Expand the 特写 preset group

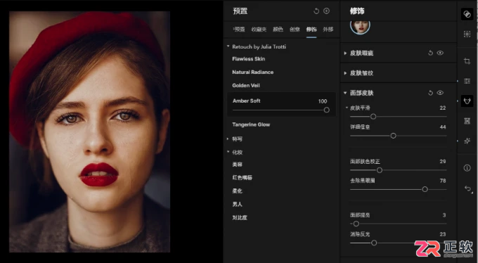tap(228, 139)
